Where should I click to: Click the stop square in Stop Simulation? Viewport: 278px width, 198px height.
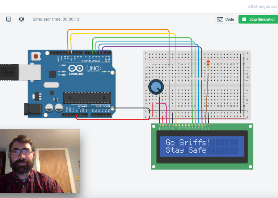click(244, 19)
